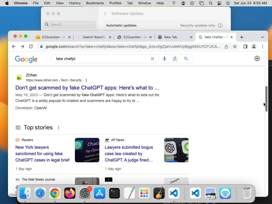Click The Wall Street Journal source
Screen dimensions: 272x204
38,180
